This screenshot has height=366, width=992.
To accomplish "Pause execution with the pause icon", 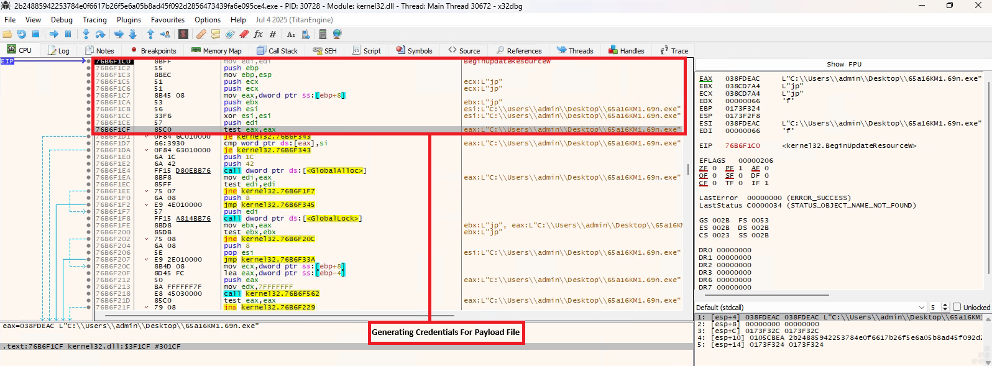I will click(x=68, y=34).
